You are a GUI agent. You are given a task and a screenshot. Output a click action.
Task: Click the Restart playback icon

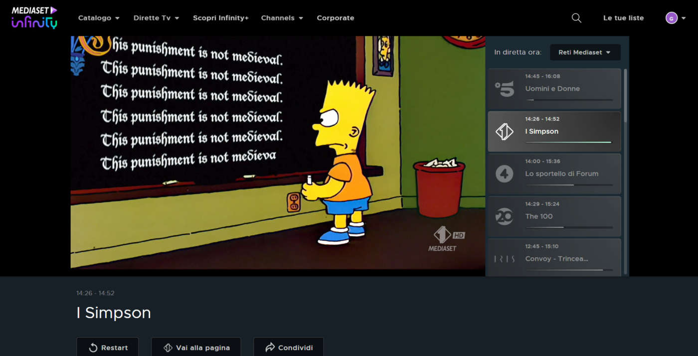[92, 347]
